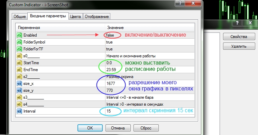Image resolution: width=258 pixels, height=135 pixels.
Task: Switch to the Отображение tab
Action: pyautogui.click(x=97, y=17)
